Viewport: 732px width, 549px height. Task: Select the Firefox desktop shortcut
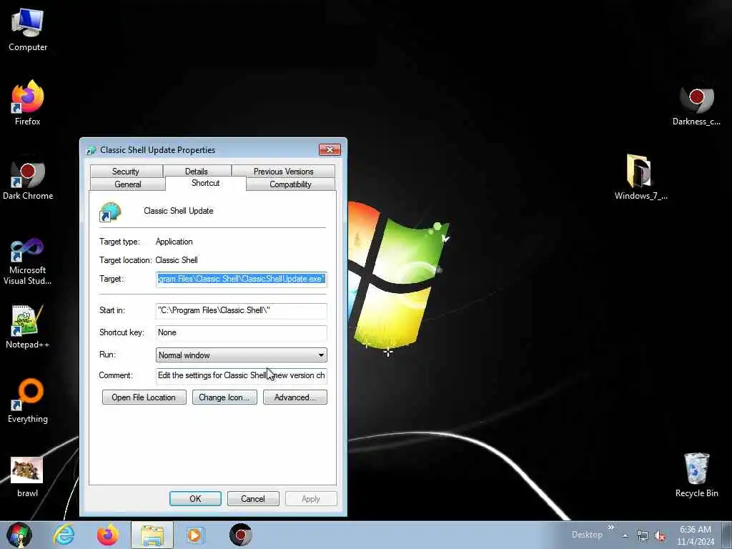coord(28,103)
